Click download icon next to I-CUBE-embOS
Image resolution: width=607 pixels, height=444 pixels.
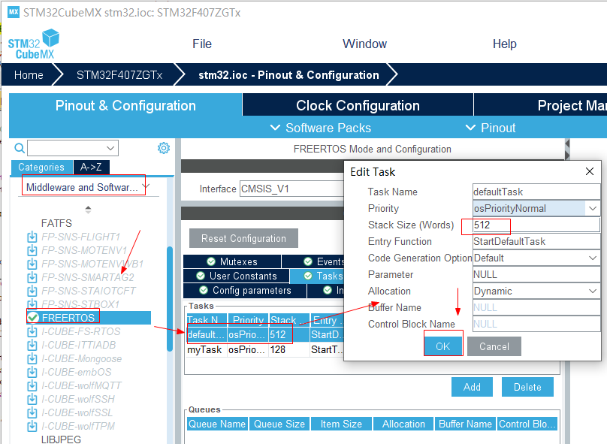click(32, 372)
